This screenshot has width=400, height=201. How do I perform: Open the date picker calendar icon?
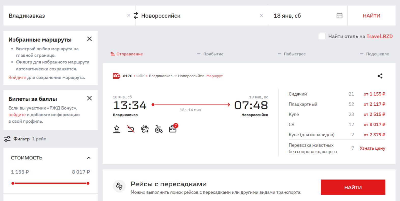[x=339, y=16]
